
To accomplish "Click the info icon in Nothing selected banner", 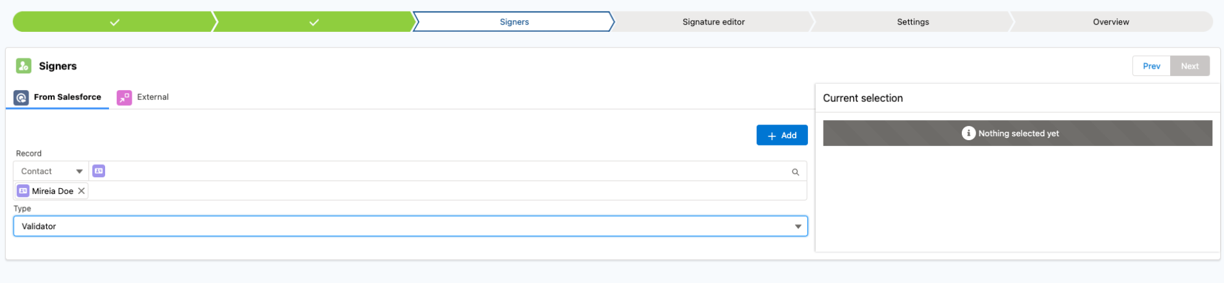I will pos(968,133).
